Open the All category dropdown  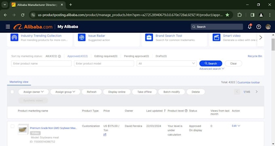click(166, 63)
